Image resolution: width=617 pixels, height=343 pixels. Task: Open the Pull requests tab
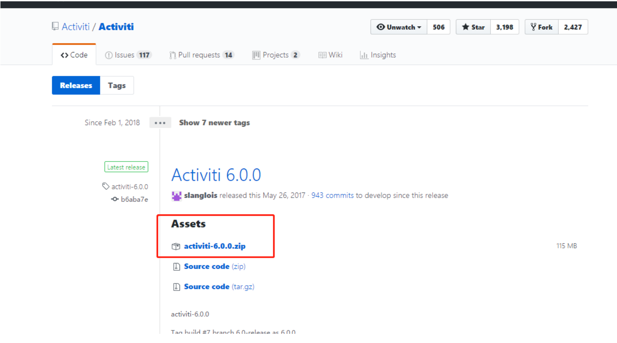pyautogui.click(x=202, y=55)
